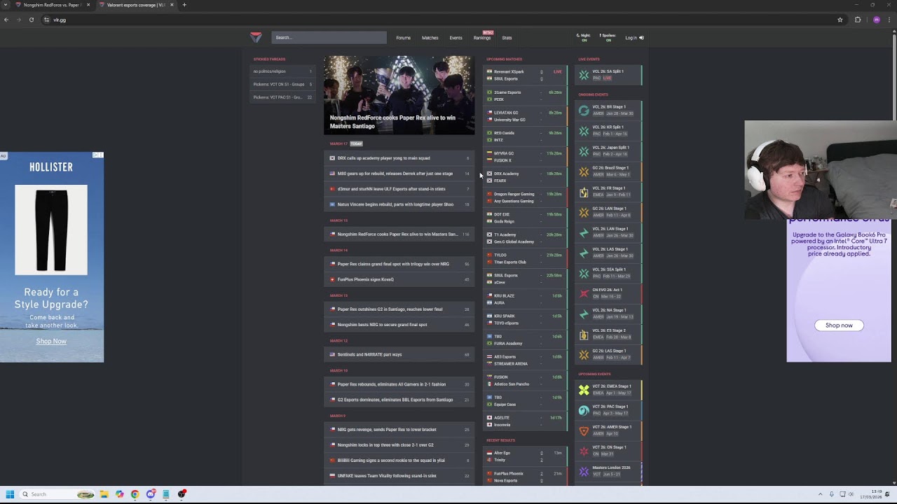Open the VCL 26: BR Stage 1 event icon

point(584,111)
